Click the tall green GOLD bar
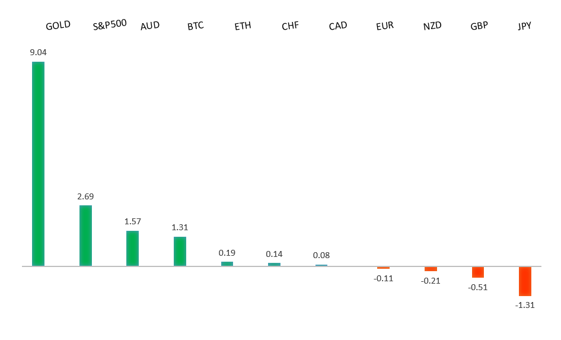The width and height of the screenshot is (561, 340). coord(38,163)
